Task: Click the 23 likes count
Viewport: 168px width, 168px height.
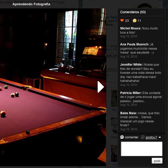Action: [x=127, y=21]
